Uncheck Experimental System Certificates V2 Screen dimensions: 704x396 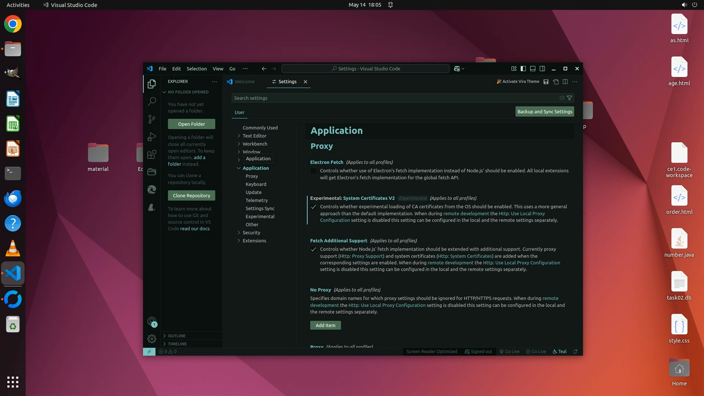[313, 207]
